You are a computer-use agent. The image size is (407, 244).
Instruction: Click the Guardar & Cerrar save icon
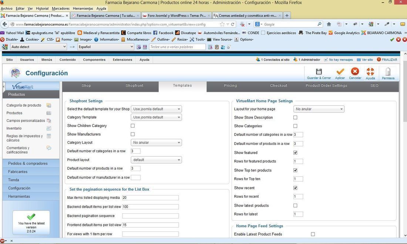click(x=319, y=71)
